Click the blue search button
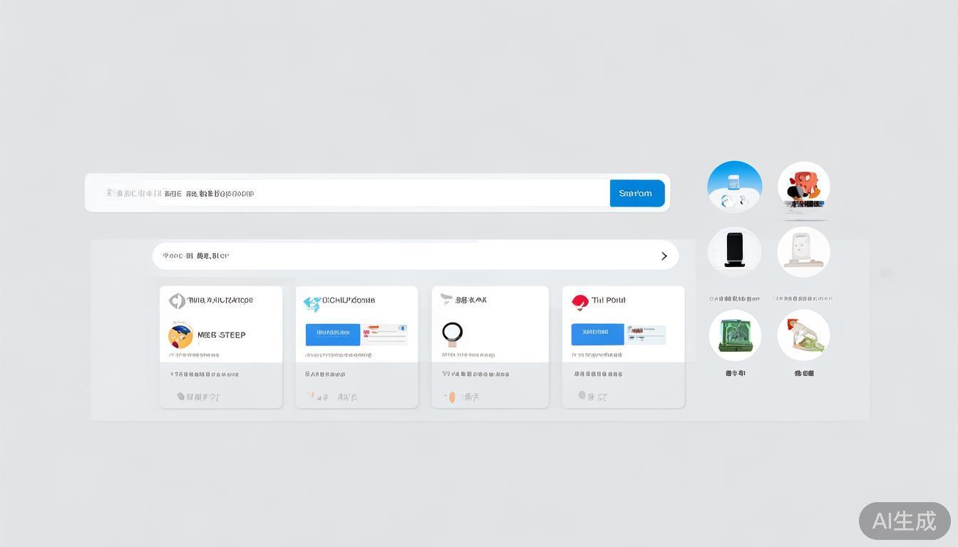Viewport: 958px width, 547px height. 637,193
